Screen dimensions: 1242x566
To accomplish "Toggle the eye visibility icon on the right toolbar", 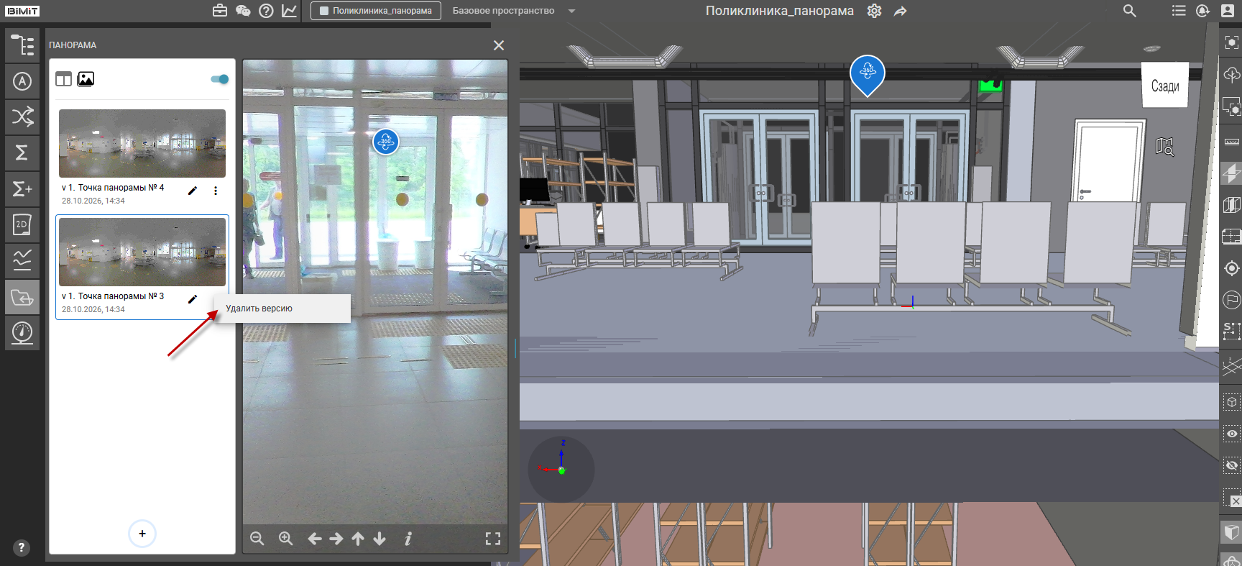I will click(1231, 434).
